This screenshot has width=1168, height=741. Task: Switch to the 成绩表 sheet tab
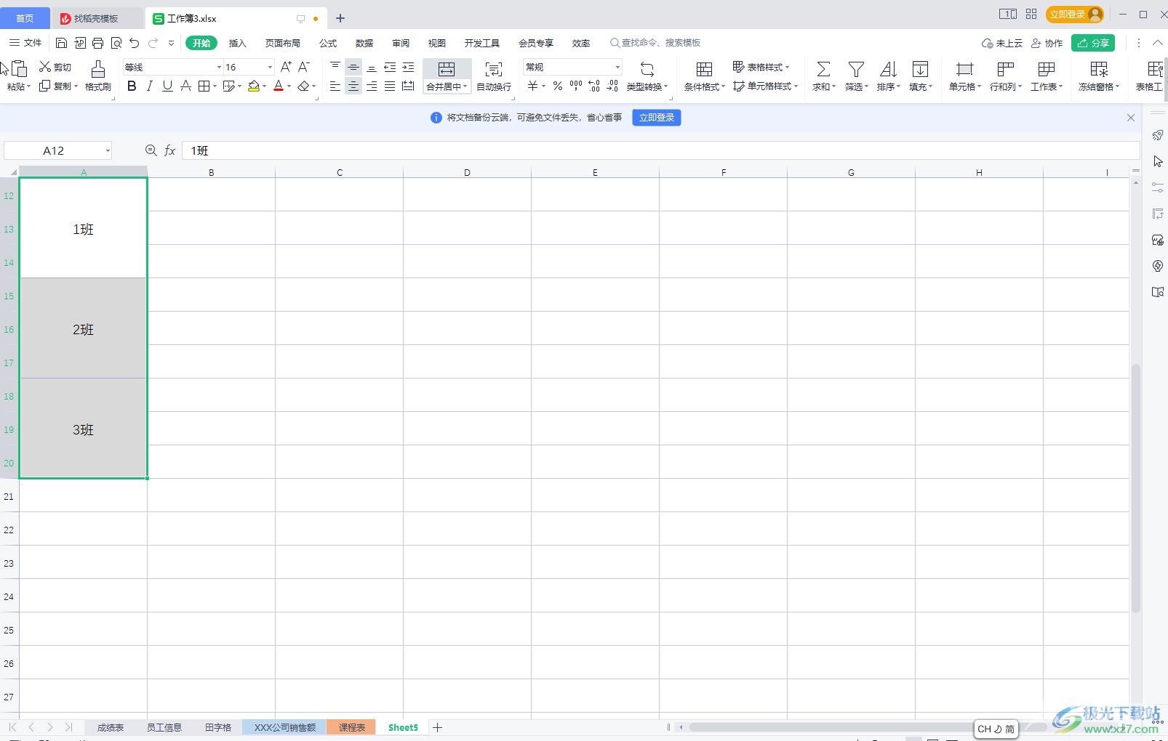(x=111, y=727)
